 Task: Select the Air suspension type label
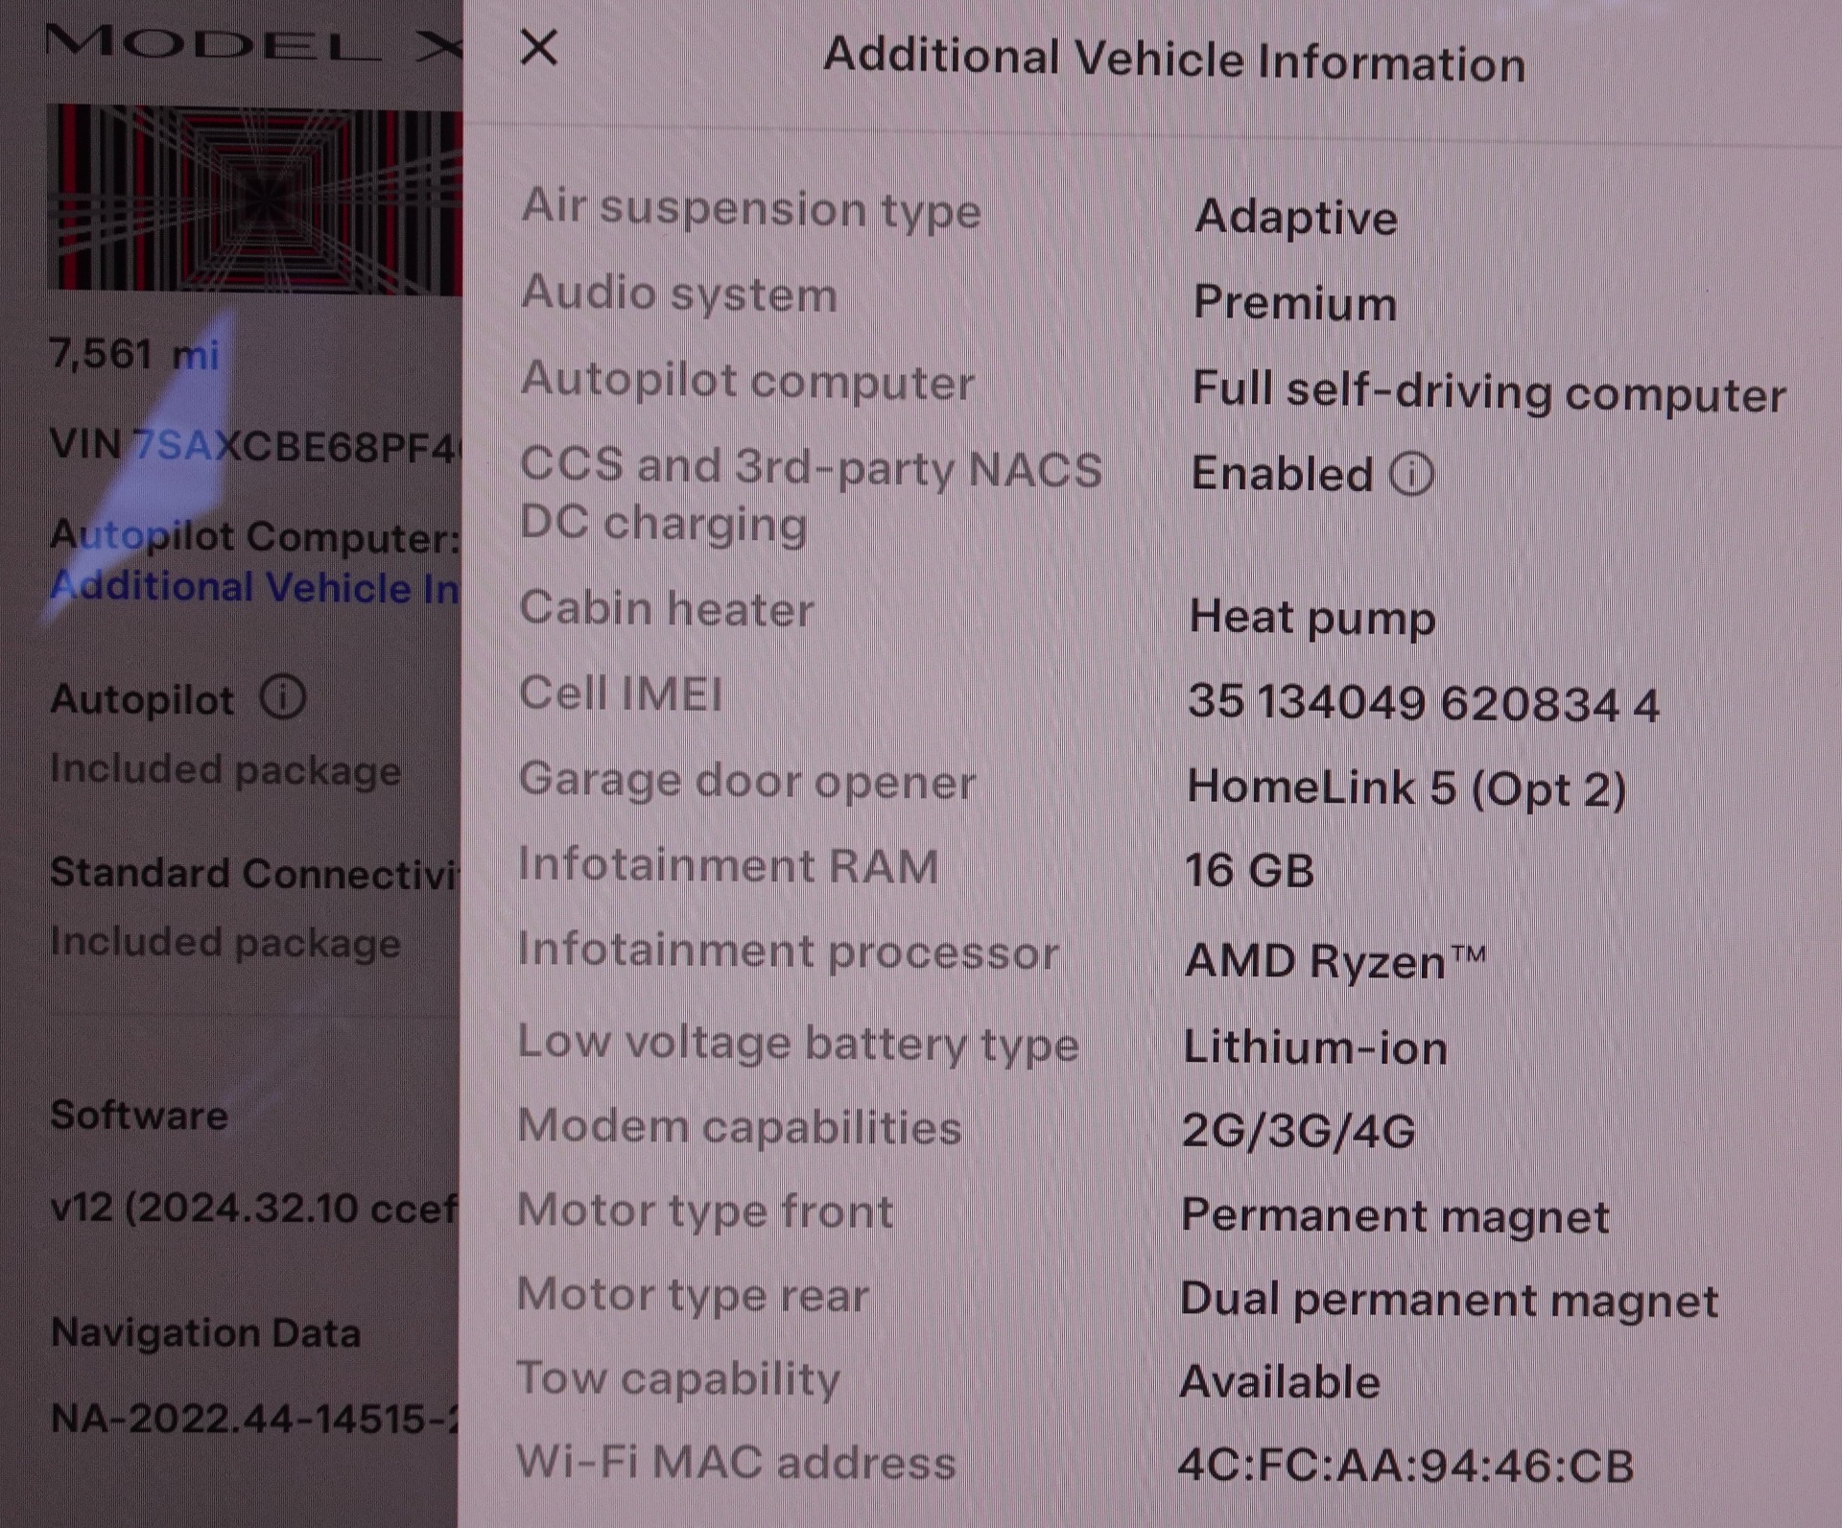[751, 208]
